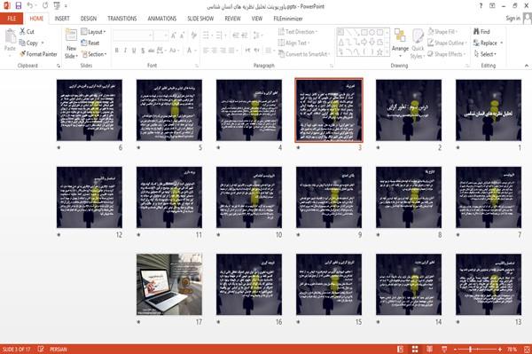Switch to the SLIDE SHOW tab
This screenshot has width=532, height=354.
point(200,19)
